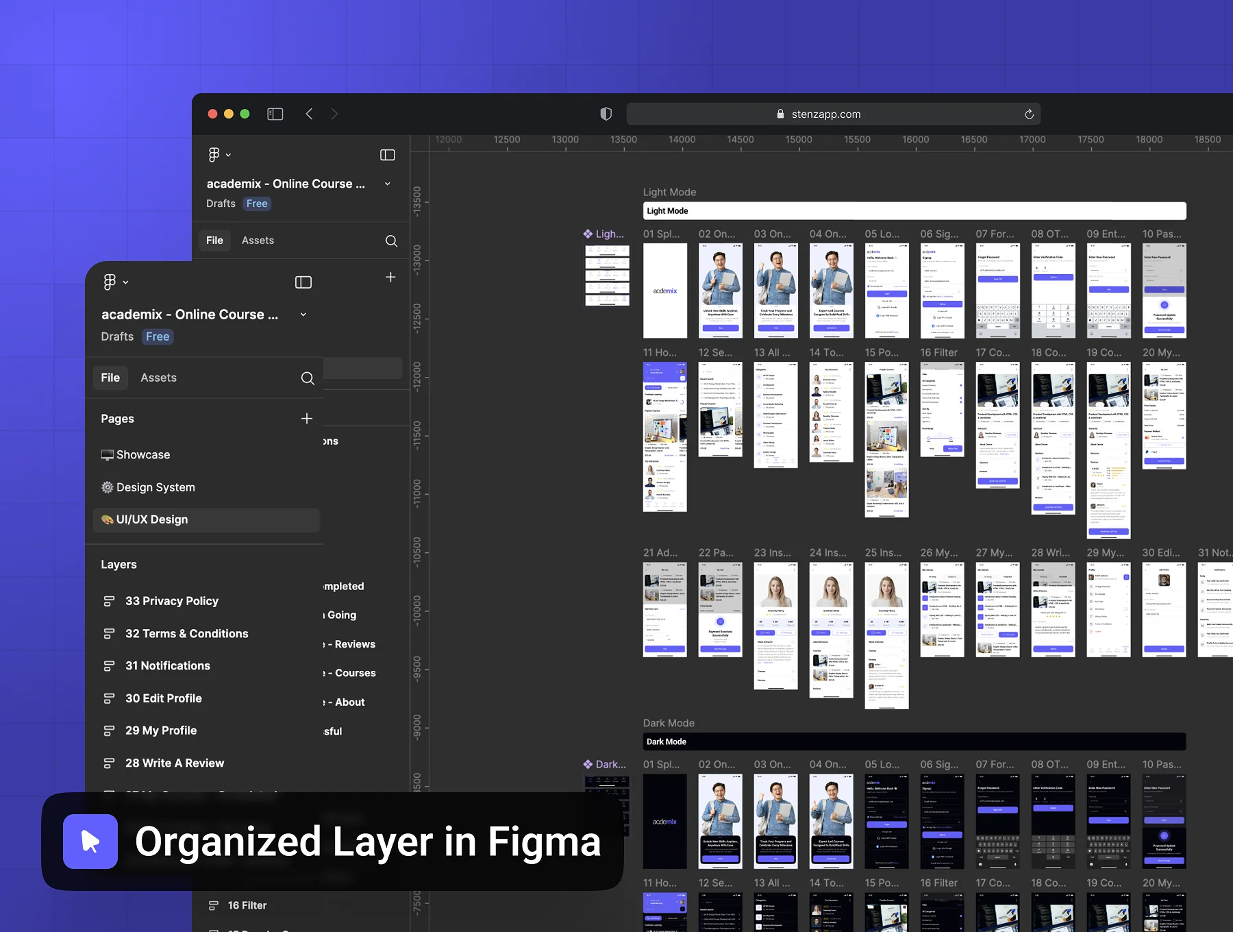Reload the page with the refresh icon
Viewport: 1233px width, 932px height.
1029,114
